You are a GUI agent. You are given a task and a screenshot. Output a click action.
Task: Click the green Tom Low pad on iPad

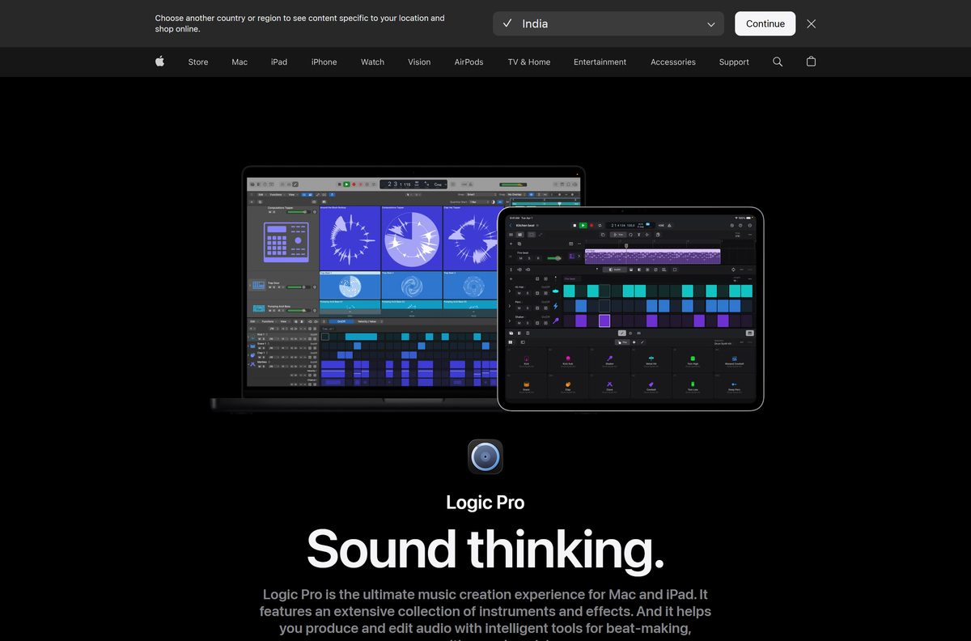[693, 386]
